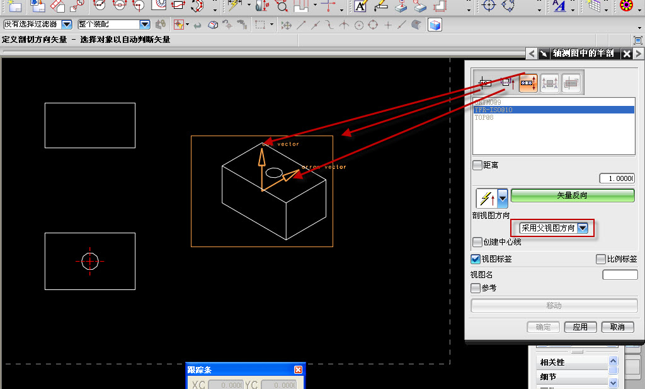The height and width of the screenshot is (389, 645).
Task: Click the blue 3D cube icon in selection toolbar
Action: click(435, 25)
